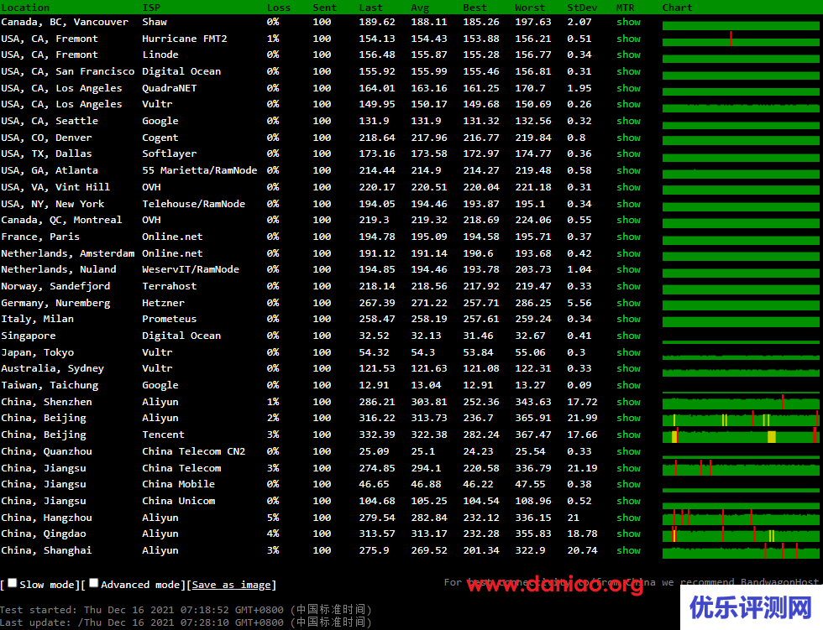823x630 pixels.
Task: Click the Save as image link
Action: pyautogui.click(x=232, y=585)
